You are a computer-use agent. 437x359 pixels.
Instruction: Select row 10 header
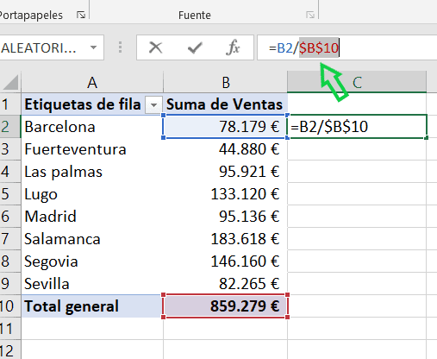pyautogui.click(x=10, y=306)
